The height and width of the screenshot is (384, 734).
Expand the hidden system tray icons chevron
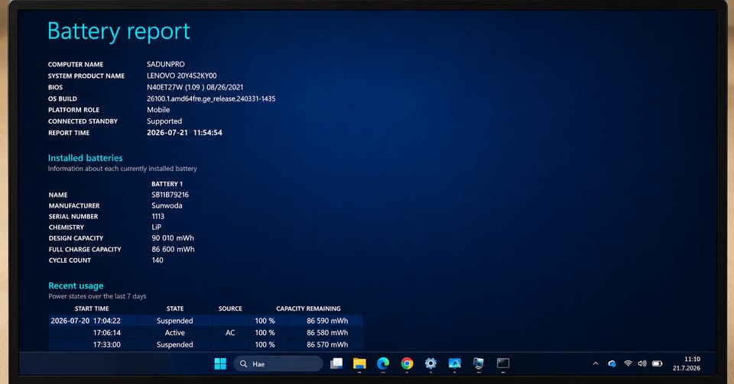tap(596, 363)
